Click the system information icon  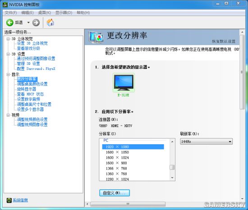(9, 200)
